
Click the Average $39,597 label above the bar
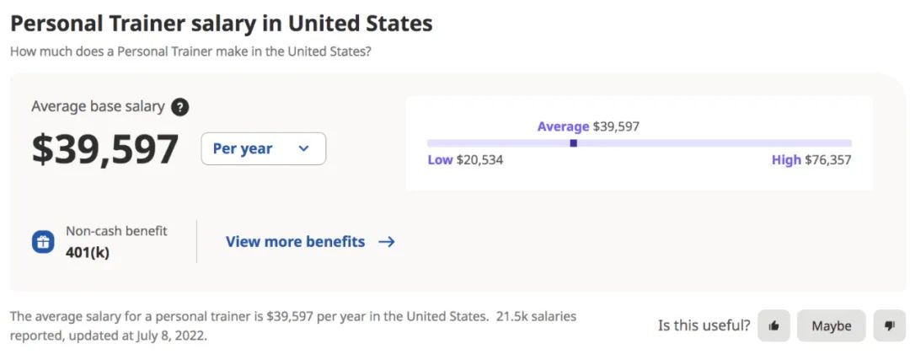[588, 126]
